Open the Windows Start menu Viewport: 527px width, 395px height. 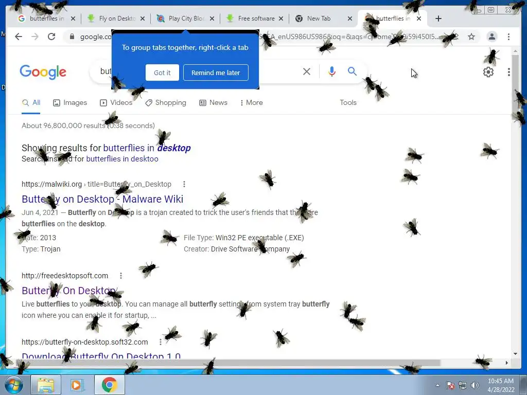point(13,385)
